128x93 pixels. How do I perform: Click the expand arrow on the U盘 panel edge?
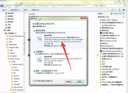tap(98, 55)
